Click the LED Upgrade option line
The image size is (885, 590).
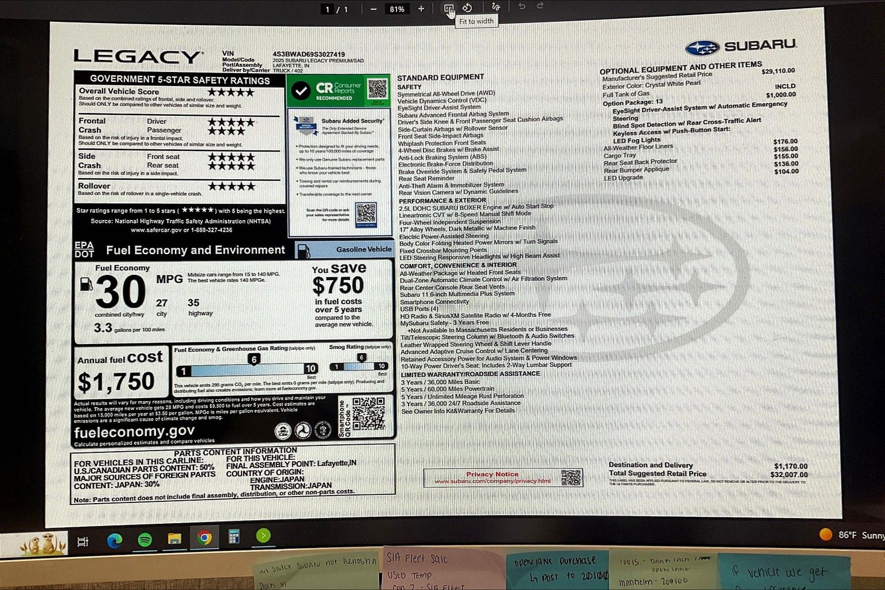point(623,178)
